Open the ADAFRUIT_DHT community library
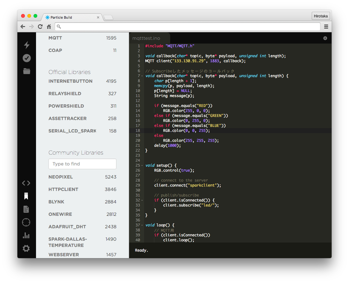This screenshot has width=349, height=283. pyautogui.click(x=82, y=227)
